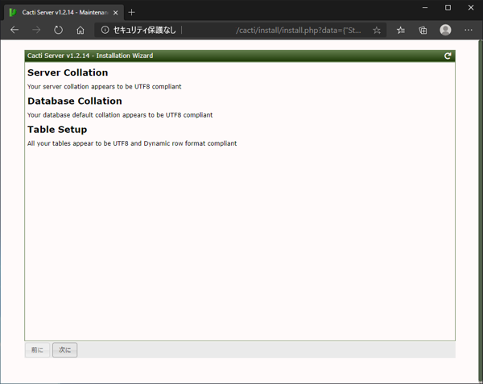The image size is (483, 384).
Task: Click the 前に (Previous) button
Action: tap(37, 350)
